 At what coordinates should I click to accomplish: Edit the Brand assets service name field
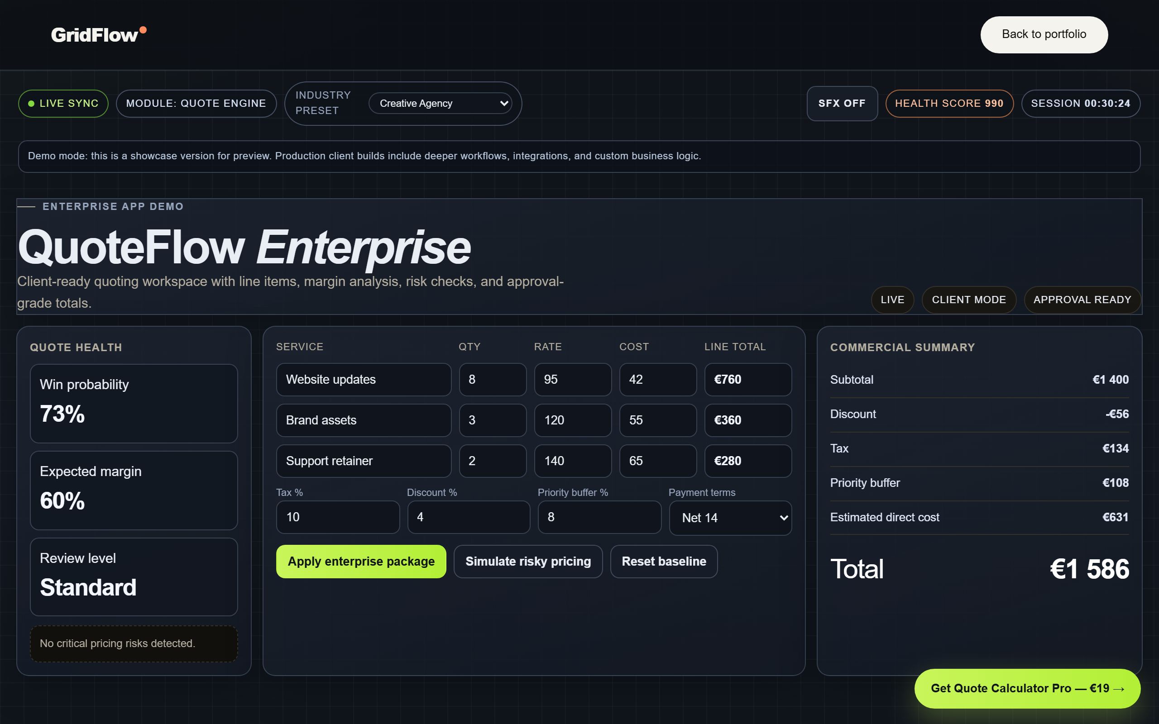click(x=364, y=420)
